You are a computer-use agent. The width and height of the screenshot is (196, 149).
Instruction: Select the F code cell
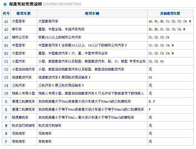coord(6,117)
